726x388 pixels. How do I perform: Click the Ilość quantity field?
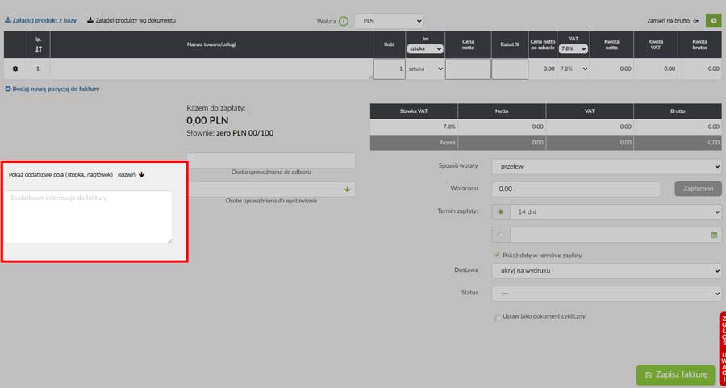390,69
